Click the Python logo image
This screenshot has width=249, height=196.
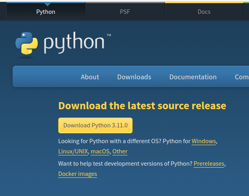(63, 45)
